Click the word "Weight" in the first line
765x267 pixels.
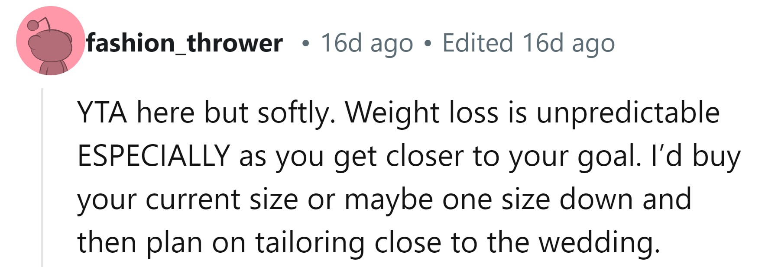pyautogui.click(x=392, y=113)
